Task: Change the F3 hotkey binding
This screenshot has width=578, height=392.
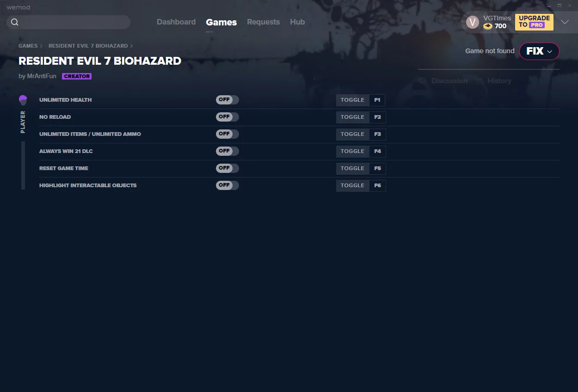Action: [377, 134]
